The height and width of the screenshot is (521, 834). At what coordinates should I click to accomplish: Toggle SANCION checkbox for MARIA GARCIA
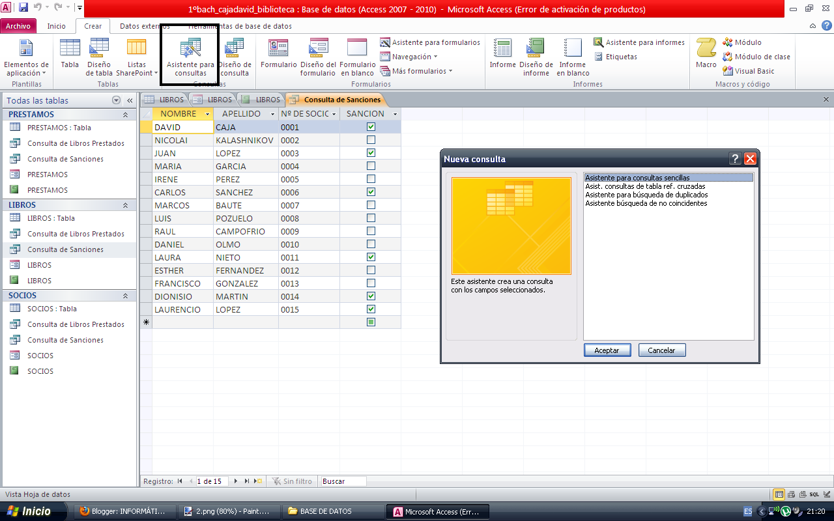point(371,166)
